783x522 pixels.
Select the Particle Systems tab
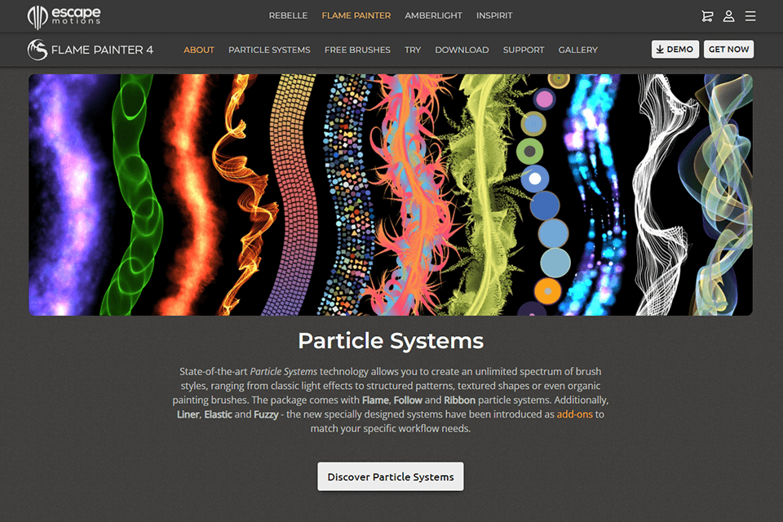coord(269,50)
